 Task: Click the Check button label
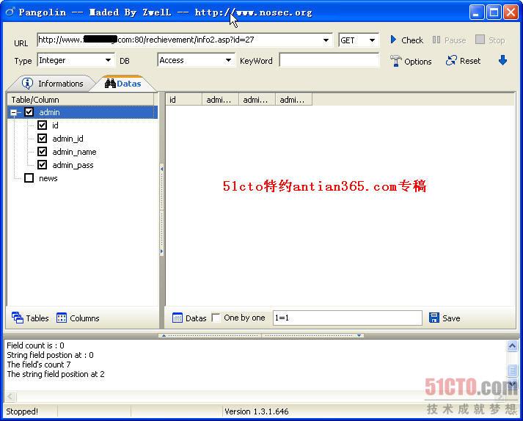[x=412, y=40]
